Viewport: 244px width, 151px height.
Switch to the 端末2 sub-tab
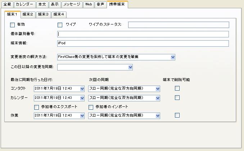pyautogui.click(x=28, y=14)
